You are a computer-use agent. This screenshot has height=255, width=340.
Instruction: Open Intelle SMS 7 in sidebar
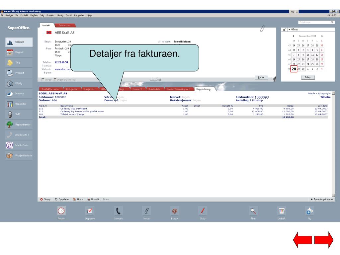19,135
